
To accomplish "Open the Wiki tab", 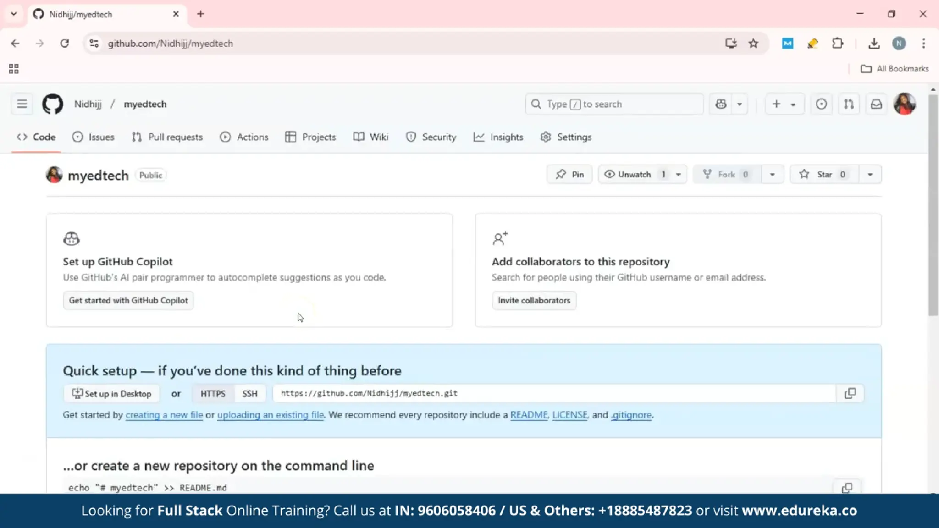I will tap(370, 137).
